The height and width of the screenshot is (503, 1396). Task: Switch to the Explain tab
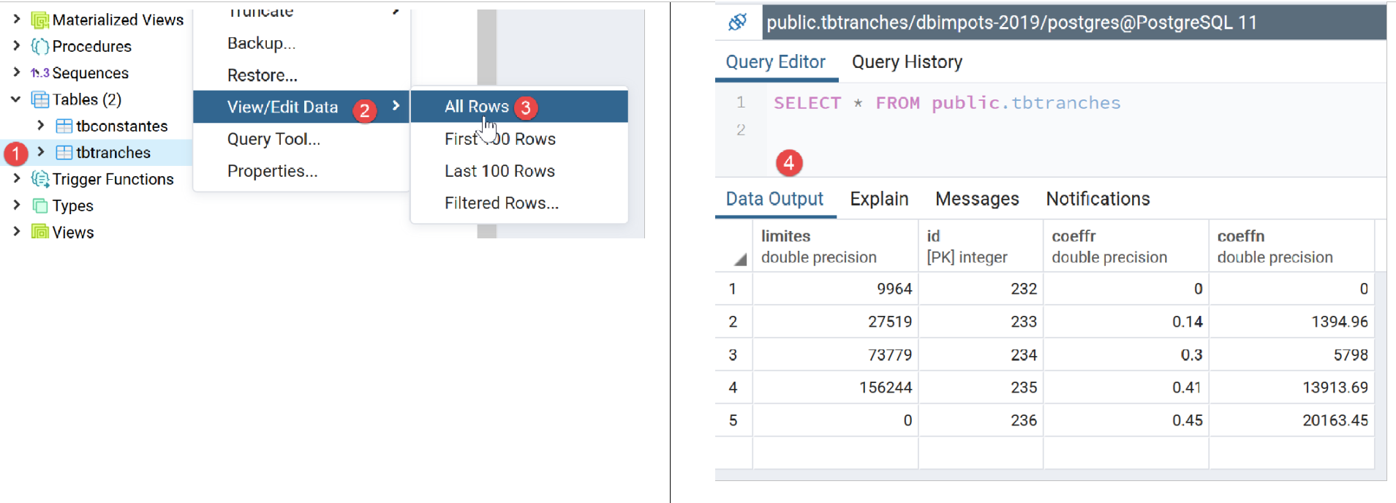click(879, 199)
